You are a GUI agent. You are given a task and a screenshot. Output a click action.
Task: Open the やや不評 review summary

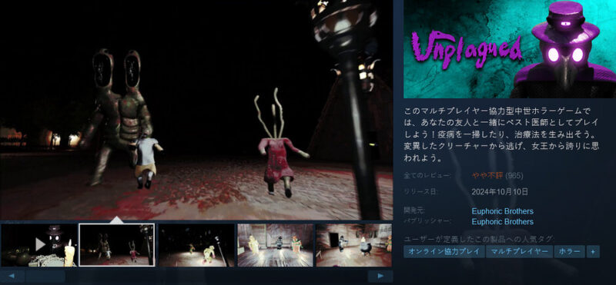[487, 176]
